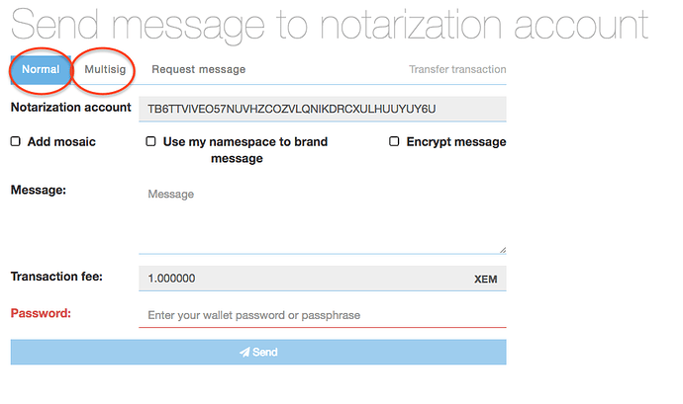Screen dimensions: 683x404
Task: Select the Multisig tab
Action: (105, 69)
